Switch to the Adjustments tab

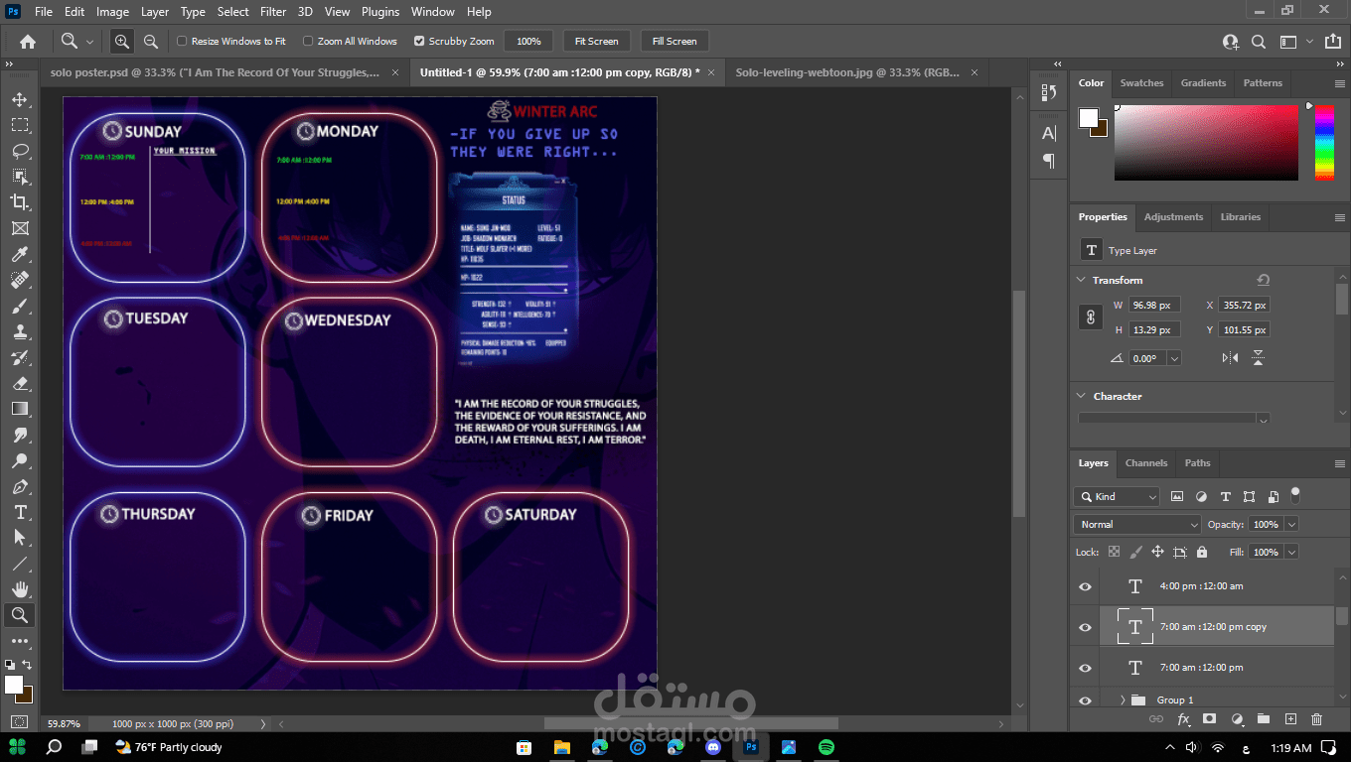(1173, 217)
